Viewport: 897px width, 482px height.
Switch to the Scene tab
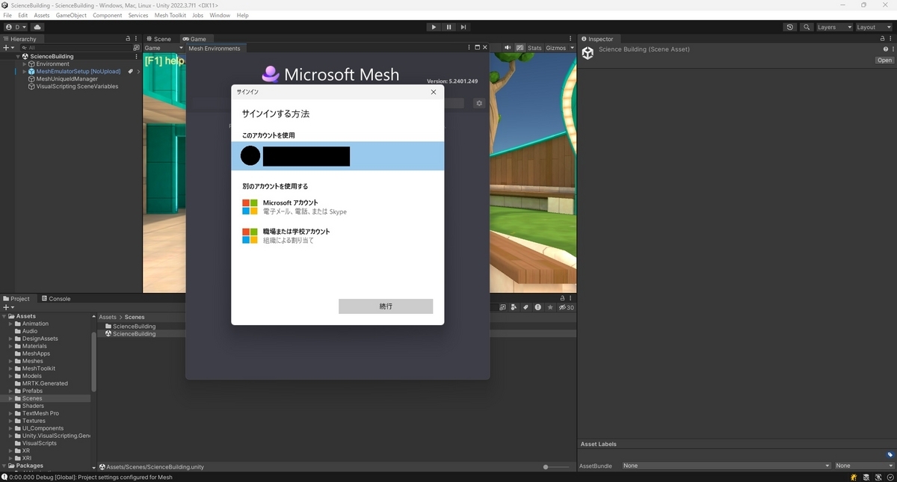click(x=158, y=39)
